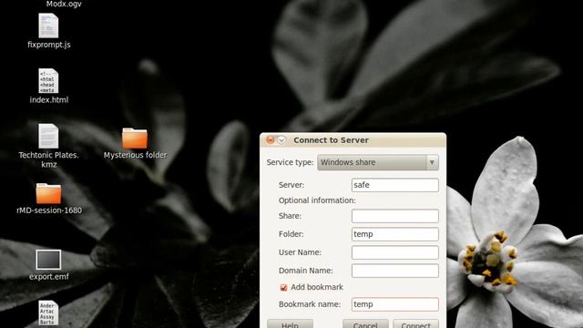
Task: Click the rMD-session-1680 name label
Action: [x=49, y=210]
